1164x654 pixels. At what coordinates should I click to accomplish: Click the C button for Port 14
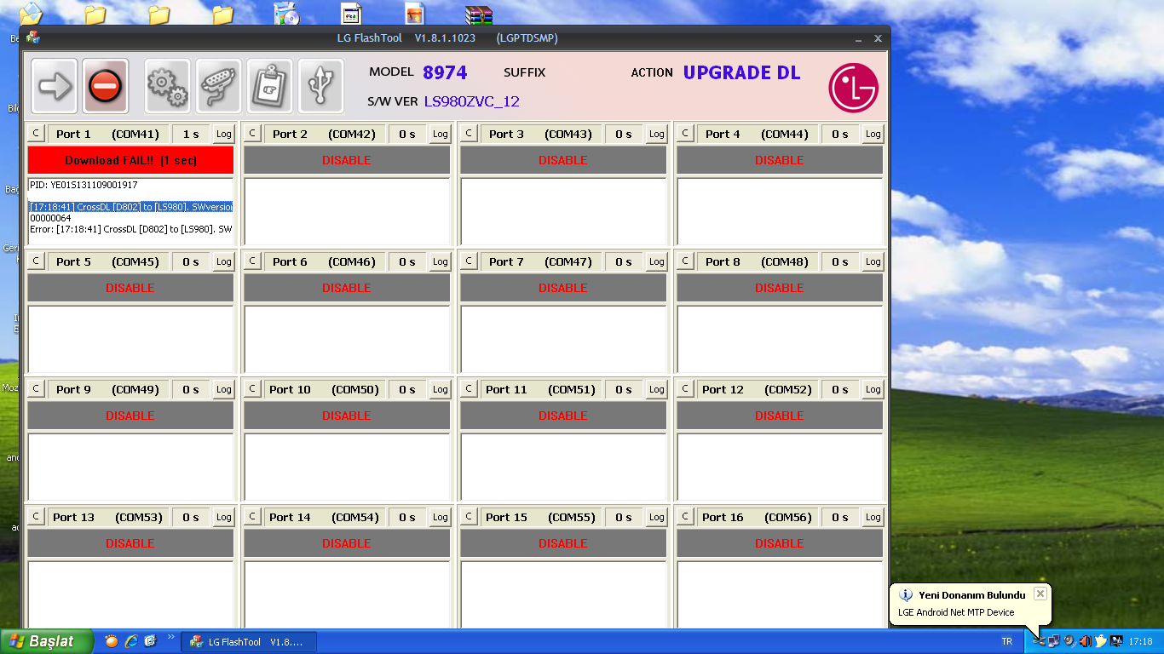[252, 517]
